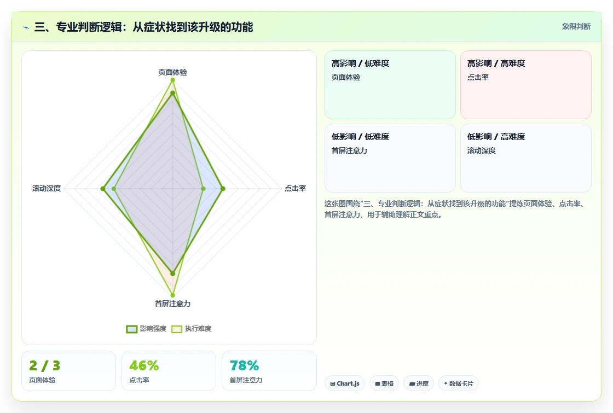This screenshot has width=613, height=413.
Task: Click the dark green 影响强度 point on 滚动深度 axis
Action: pos(103,189)
